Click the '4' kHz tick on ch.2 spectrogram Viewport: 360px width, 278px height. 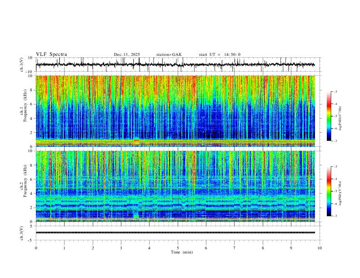(x=31, y=194)
